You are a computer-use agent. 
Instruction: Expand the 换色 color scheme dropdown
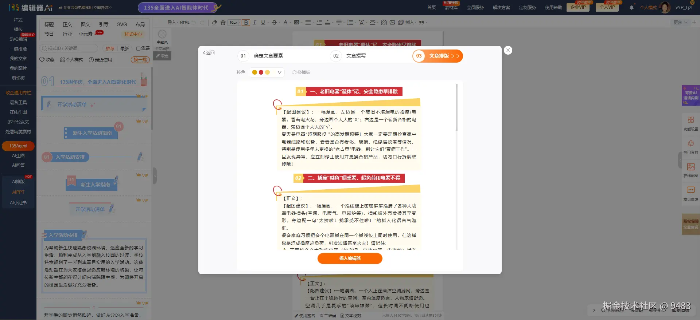pos(267,72)
